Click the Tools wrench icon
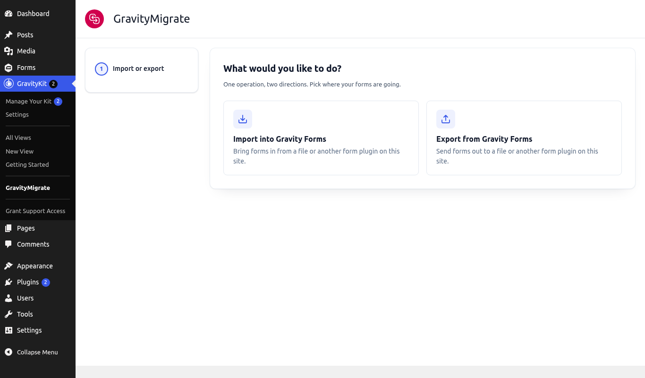 (x=8, y=314)
